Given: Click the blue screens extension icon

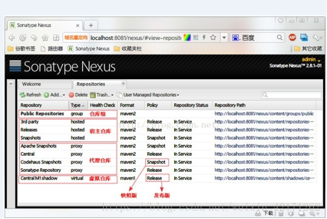Looking at the screenshot, I should 304,38.
